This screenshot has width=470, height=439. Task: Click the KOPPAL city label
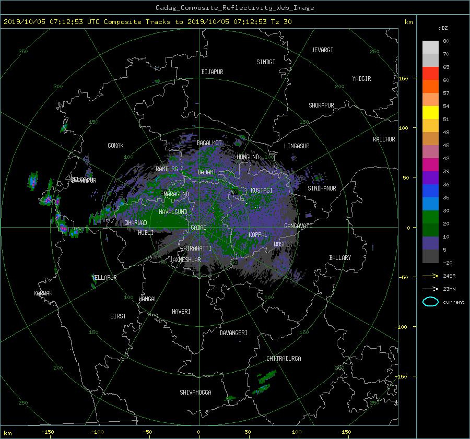click(258, 234)
